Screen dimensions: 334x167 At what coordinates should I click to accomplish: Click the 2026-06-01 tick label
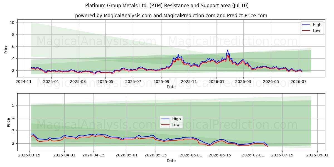click(x=191, y=155)
